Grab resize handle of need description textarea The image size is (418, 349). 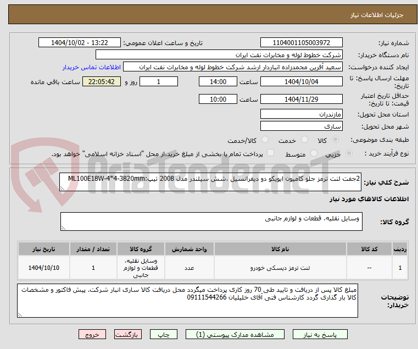coord(62,189)
